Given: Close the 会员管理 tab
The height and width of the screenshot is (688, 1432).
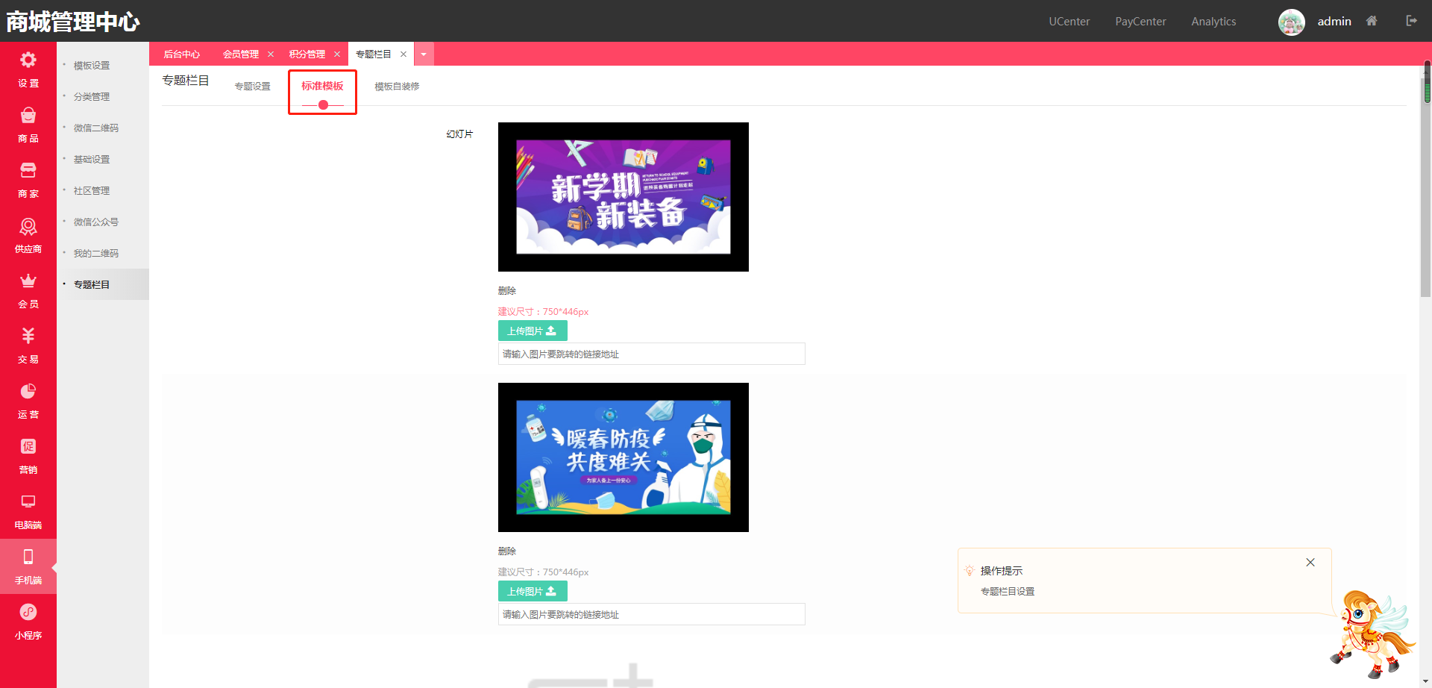Looking at the screenshot, I should 271,54.
